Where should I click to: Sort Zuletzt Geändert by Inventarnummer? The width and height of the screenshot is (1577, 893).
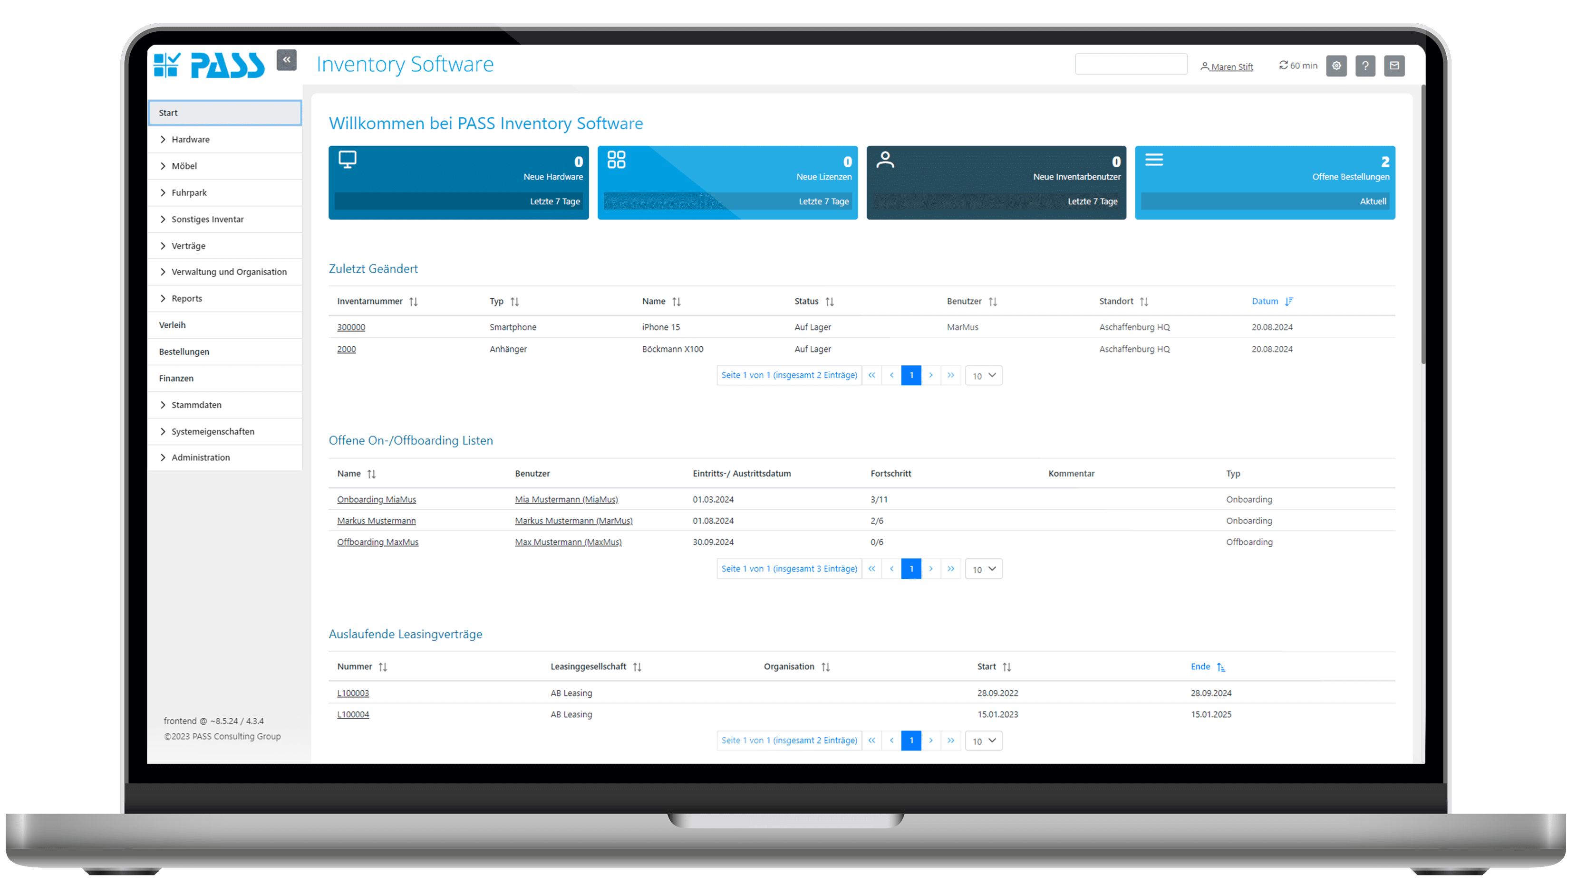(414, 302)
